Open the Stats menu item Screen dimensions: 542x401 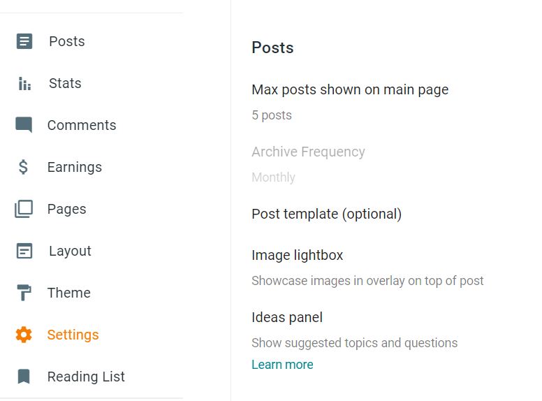click(65, 83)
